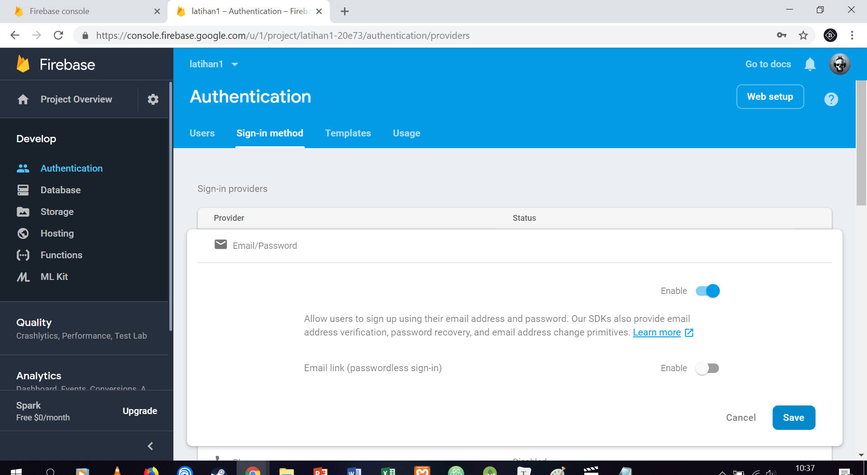Open Database in the Develop menu
The height and width of the screenshot is (475, 867).
pyautogui.click(x=61, y=190)
